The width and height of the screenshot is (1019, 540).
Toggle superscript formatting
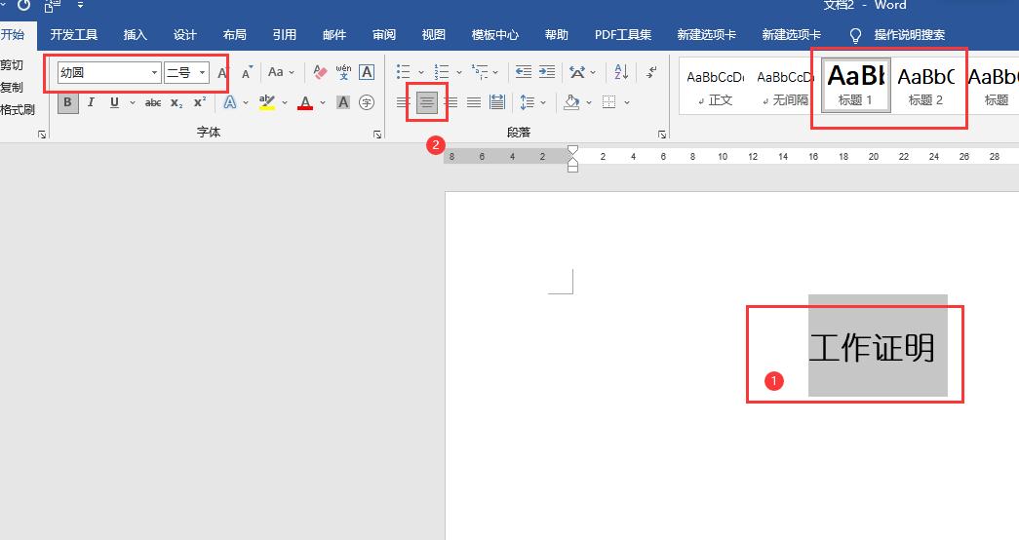(x=200, y=102)
